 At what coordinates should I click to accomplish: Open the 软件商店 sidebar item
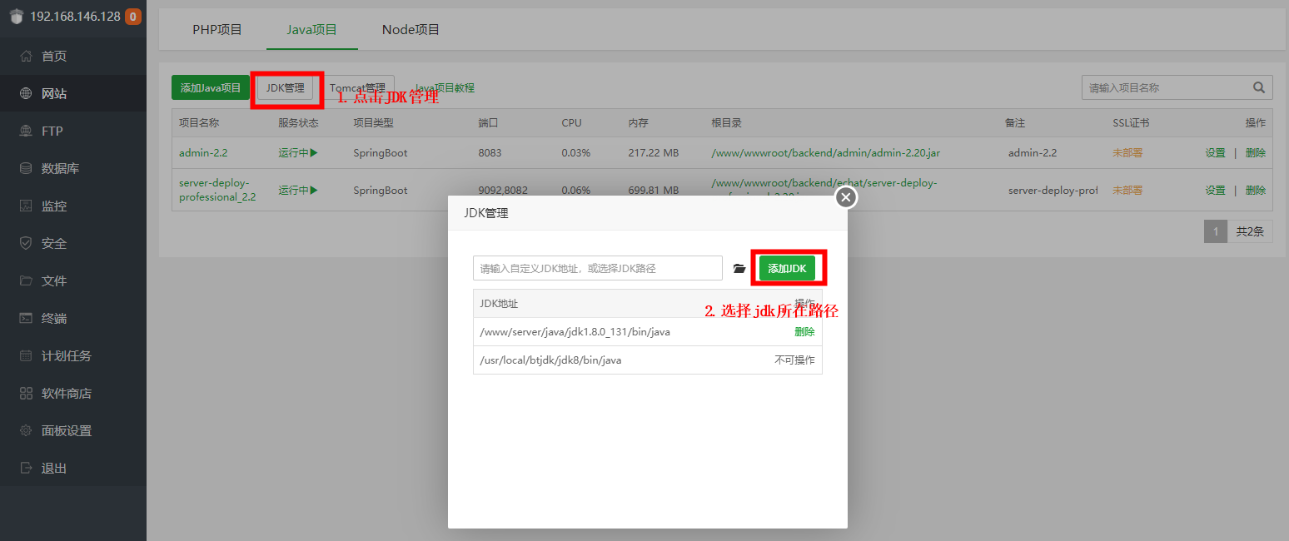(x=66, y=394)
